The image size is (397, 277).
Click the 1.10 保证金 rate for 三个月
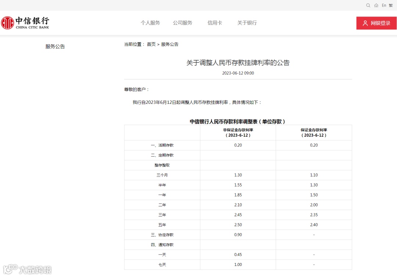click(314, 175)
